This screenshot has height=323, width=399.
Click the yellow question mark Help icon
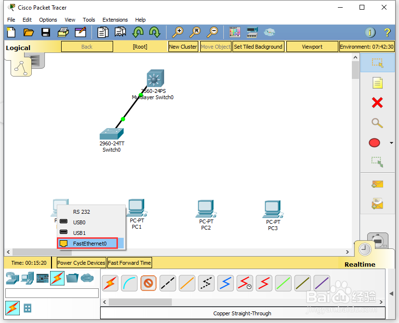click(x=387, y=32)
